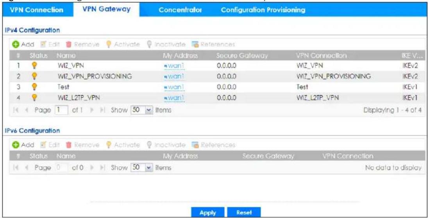Sort IPv6 table by Name column
This screenshot has height=218, width=429.
tap(66, 156)
